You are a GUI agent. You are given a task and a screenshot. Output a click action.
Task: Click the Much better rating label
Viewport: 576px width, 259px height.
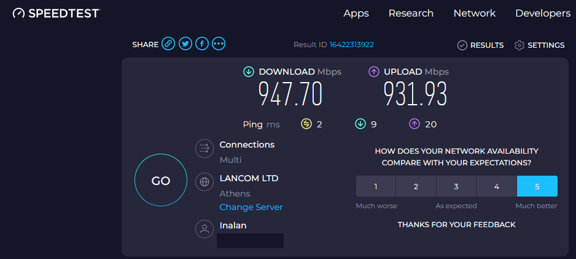coord(536,206)
